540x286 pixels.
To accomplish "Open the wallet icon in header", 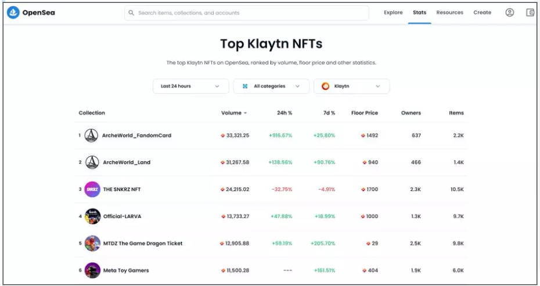I will pos(530,13).
